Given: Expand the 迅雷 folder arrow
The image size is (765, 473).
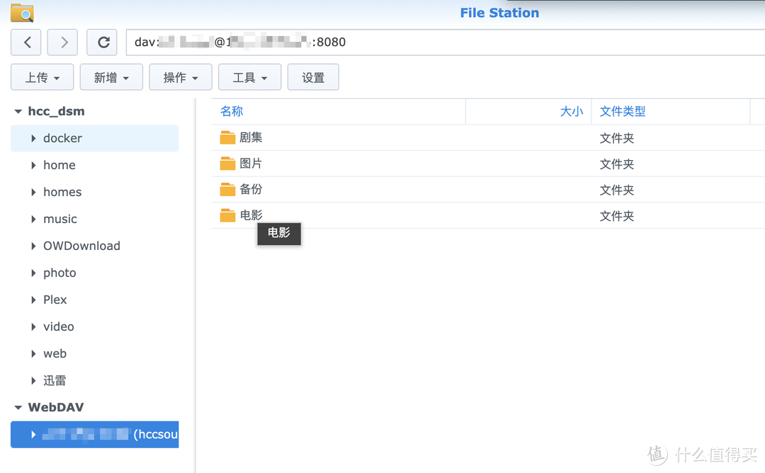Looking at the screenshot, I should click(33, 380).
